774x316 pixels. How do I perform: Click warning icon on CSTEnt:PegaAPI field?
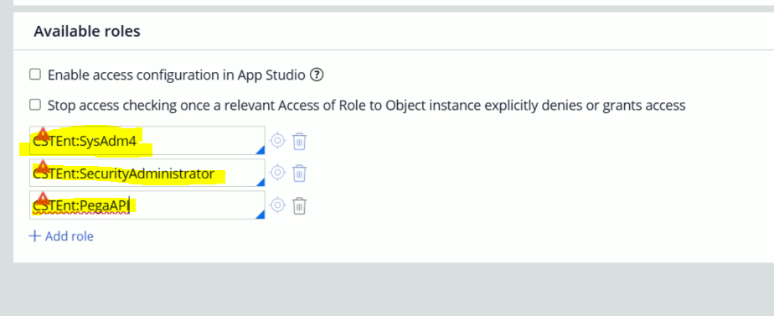(x=44, y=199)
